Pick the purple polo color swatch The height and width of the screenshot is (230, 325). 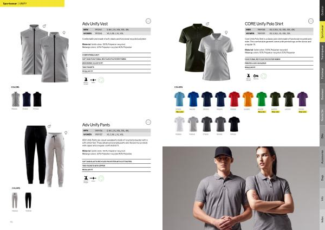point(302,99)
